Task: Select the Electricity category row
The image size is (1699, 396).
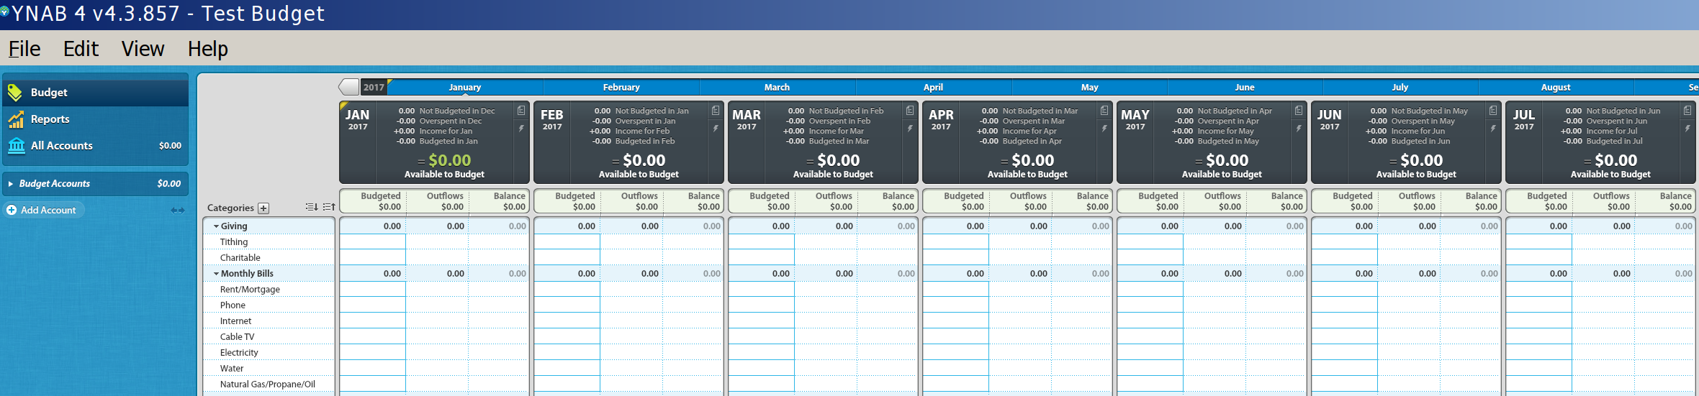Action: click(x=269, y=353)
